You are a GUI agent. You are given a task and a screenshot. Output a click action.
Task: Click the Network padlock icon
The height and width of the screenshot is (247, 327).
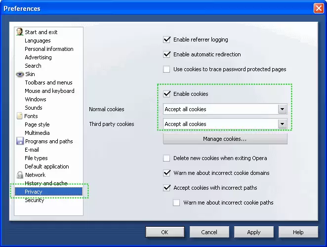coord(20,175)
